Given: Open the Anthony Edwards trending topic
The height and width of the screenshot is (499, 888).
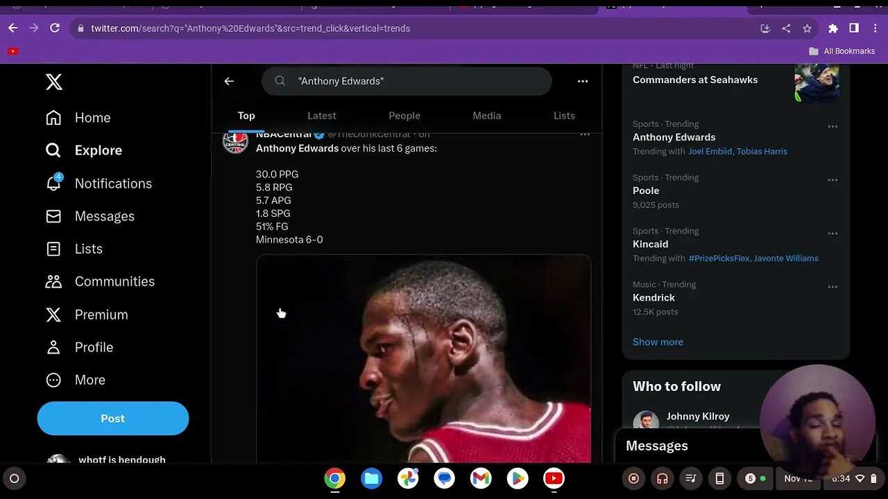Looking at the screenshot, I should pyautogui.click(x=674, y=137).
